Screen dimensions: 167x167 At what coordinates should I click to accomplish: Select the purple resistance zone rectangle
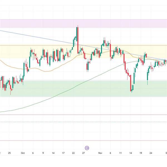click(83, 23)
